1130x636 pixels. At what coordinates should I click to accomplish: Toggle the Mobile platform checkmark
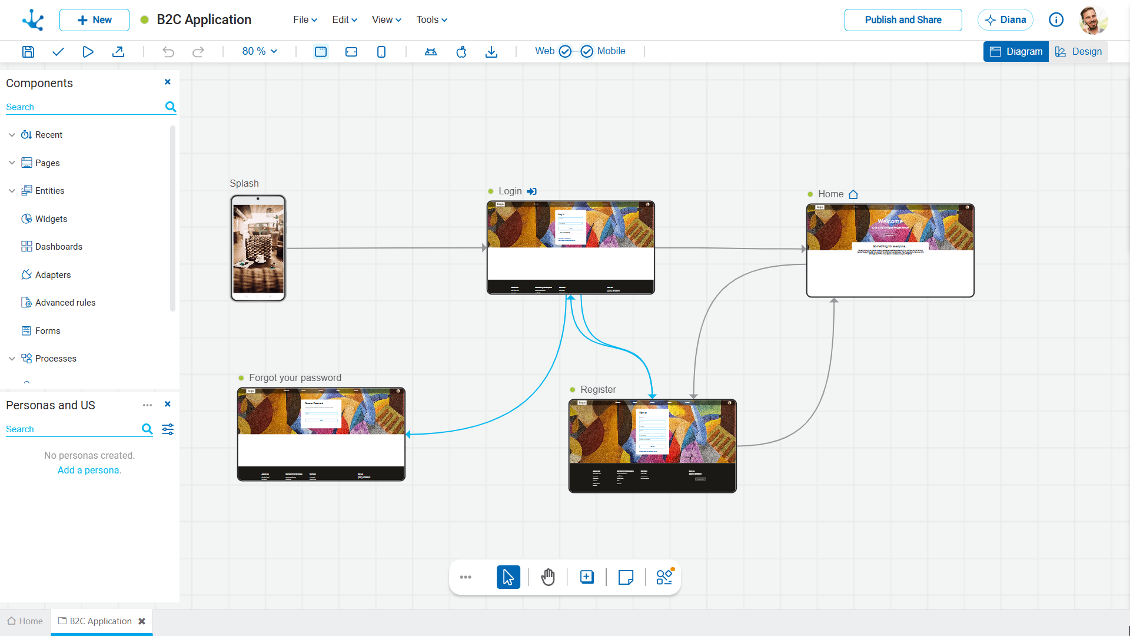pos(587,52)
